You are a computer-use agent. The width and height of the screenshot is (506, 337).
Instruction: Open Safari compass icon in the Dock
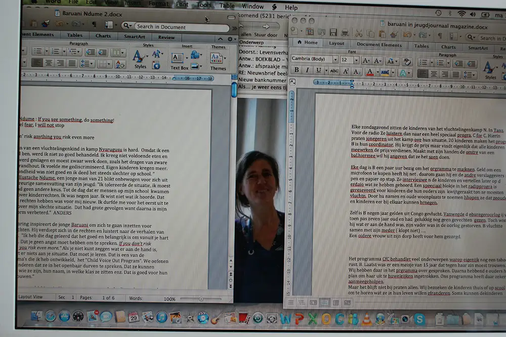(51, 316)
